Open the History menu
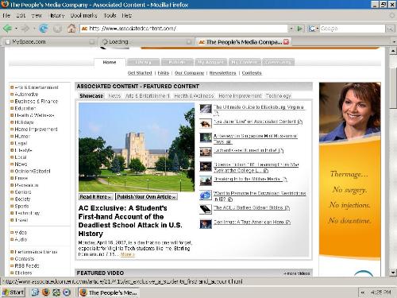 (57, 16)
